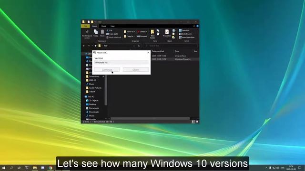Click Select none in ribbon
The height and width of the screenshot is (171, 305).
[x=185, y=34]
